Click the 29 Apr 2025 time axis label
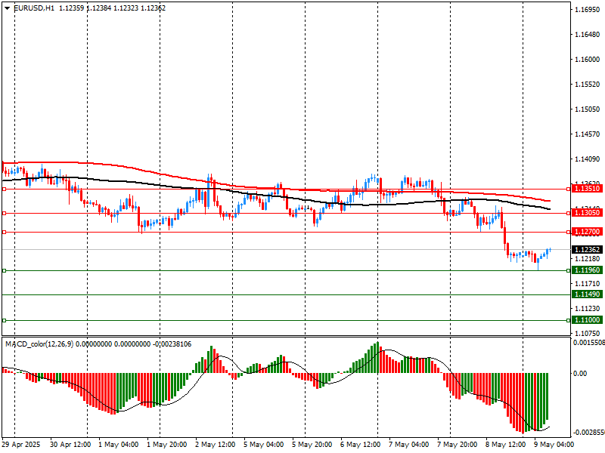 [x=22, y=445]
